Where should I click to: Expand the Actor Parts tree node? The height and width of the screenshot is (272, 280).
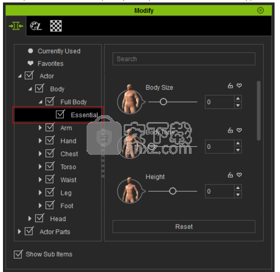19,231
